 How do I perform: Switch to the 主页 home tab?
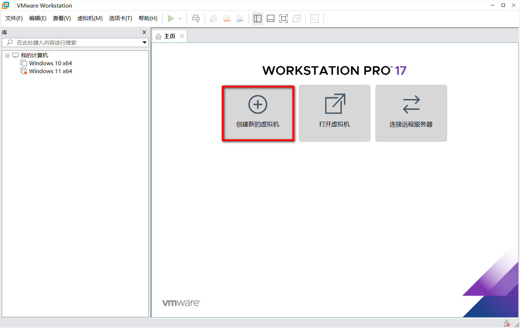(170, 36)
